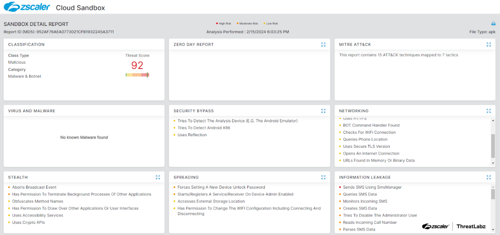Click the threat score color bar
The image size is (500, 235).
click(137, 75)
